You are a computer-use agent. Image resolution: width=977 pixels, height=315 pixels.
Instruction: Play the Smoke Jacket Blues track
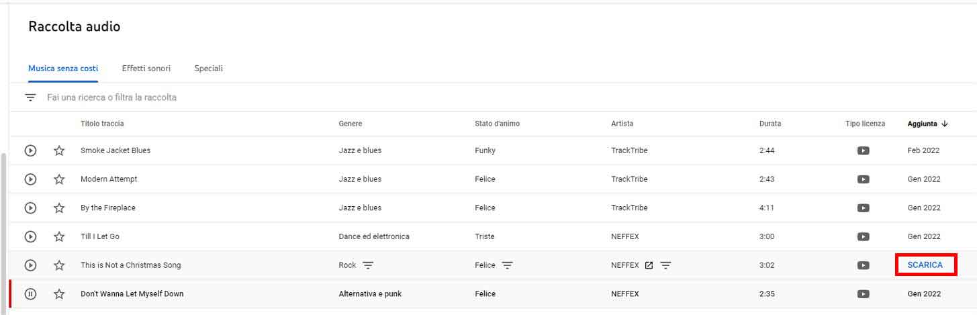pyautogui.click(x=30, y=150)
